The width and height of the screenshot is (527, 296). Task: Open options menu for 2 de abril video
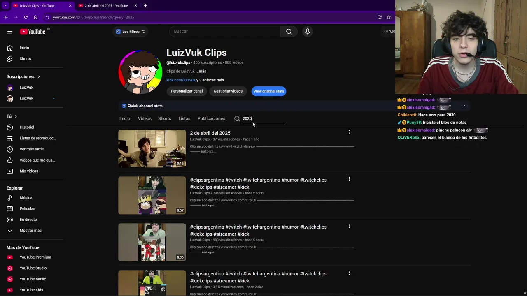pyautogui.click(x=349, y=132)
